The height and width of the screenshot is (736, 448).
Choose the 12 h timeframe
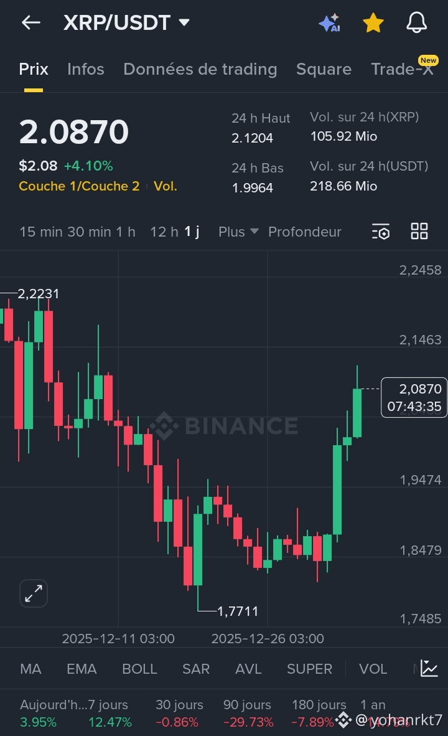[164, 232]
